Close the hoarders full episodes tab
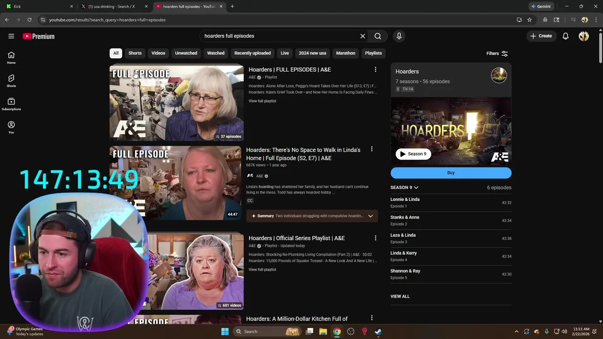The height and width of the screenshot is (339, 603). (221, 7)
